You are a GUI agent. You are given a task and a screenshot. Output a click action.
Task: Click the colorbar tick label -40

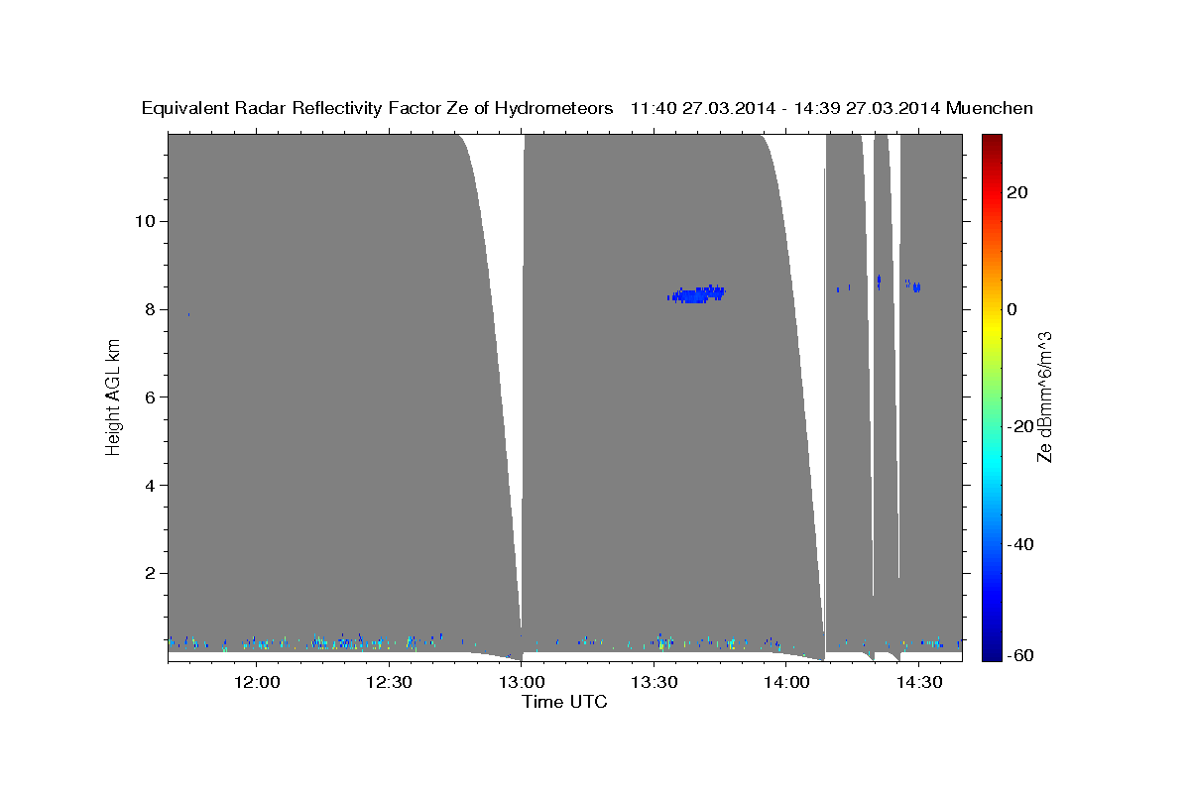(x=1021, y=544)
